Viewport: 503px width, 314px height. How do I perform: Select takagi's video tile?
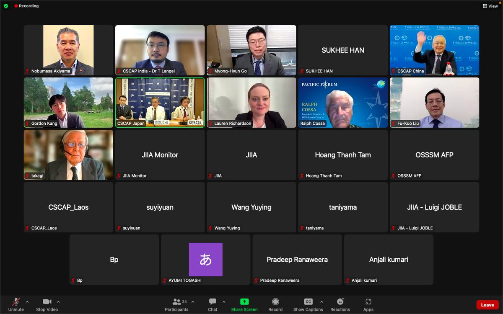pyautogui.click(x=68, y=155)
